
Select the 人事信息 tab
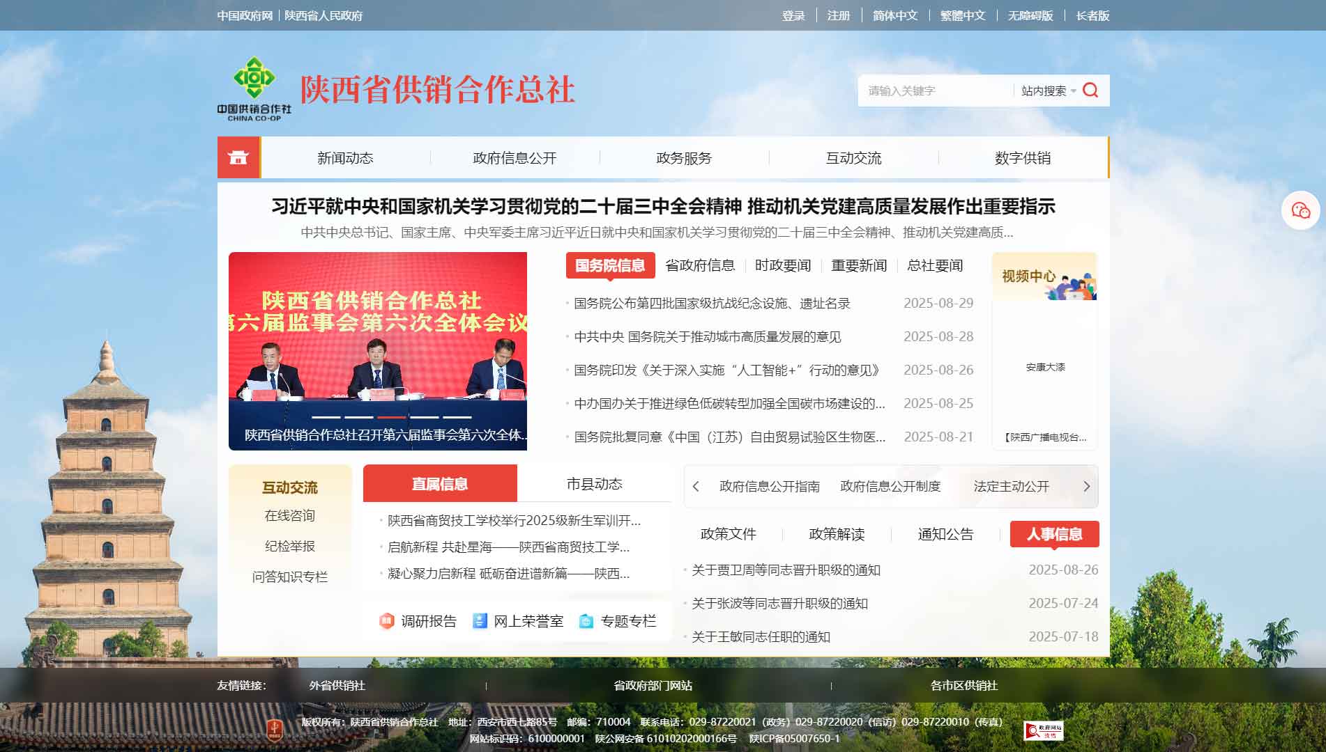tap(1054, 534)
